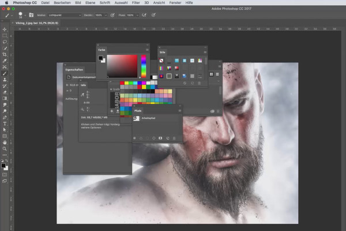Open the Apple menu
Image resolution: width=346 pixels, height=231 pixels.
6,3
